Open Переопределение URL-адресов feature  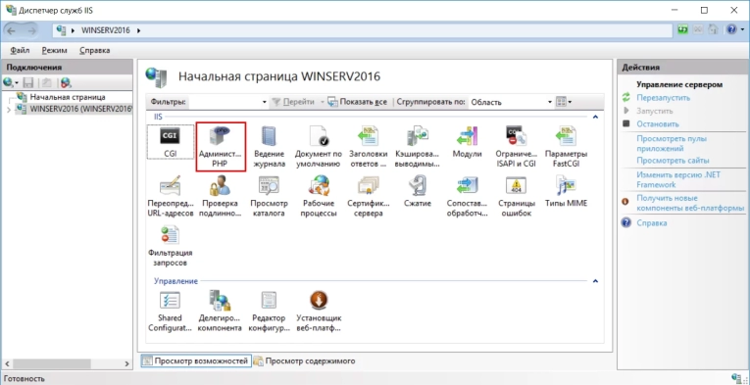[x=171, y=196]
